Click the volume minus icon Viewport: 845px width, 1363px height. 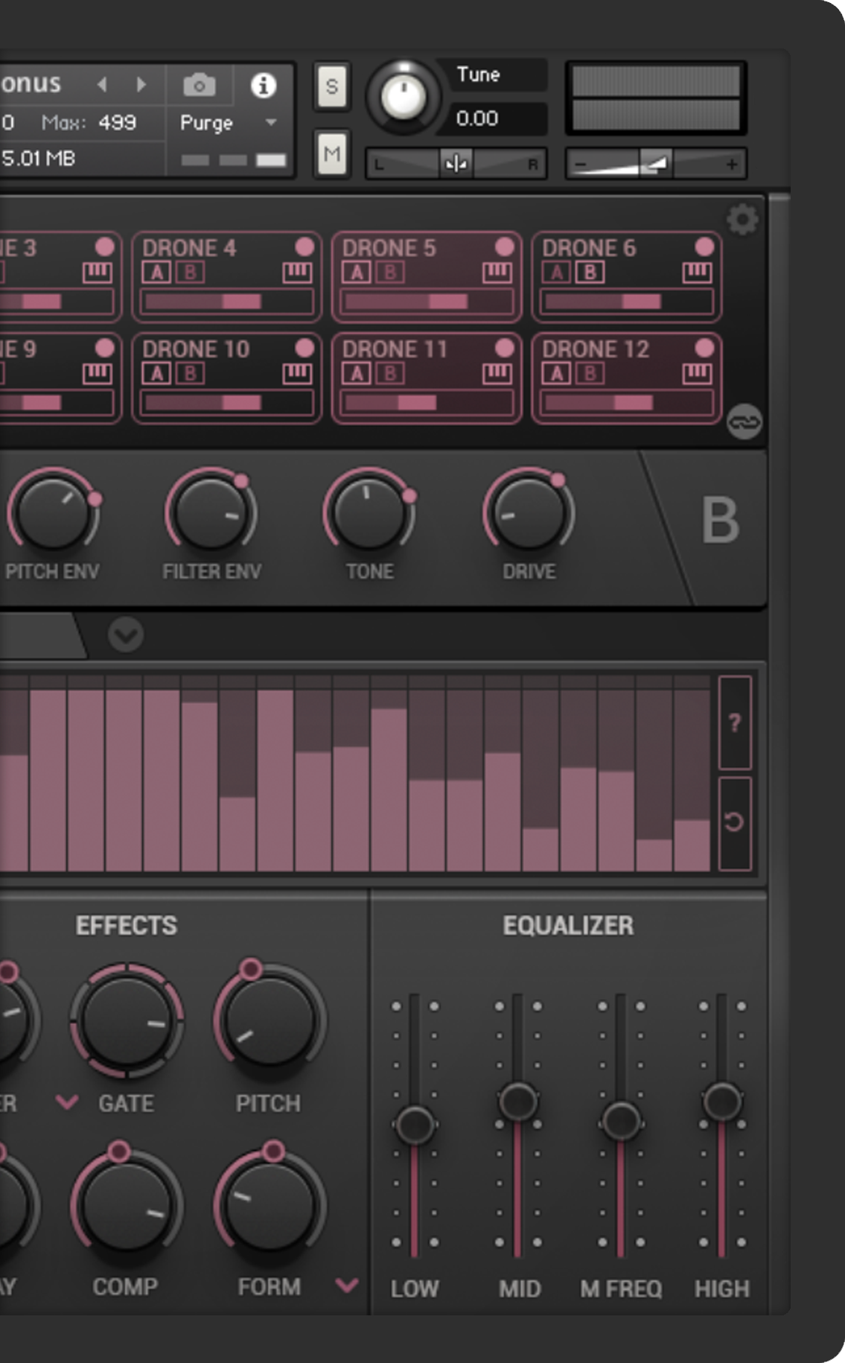[x=581, y=164]
